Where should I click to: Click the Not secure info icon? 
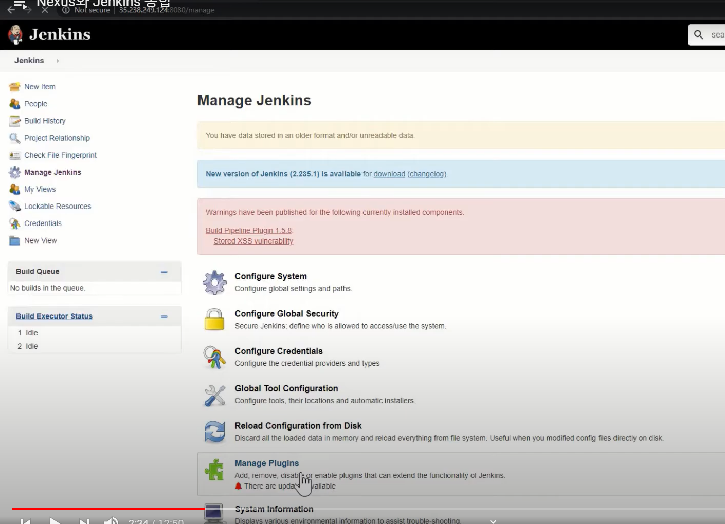tap(66, 10)
